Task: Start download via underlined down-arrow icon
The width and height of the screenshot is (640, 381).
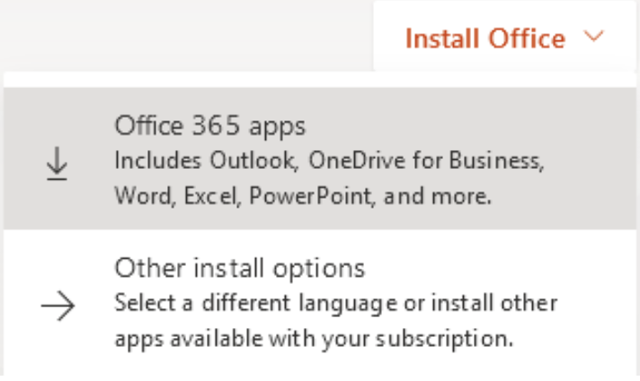Action: (x=58, y=161)
